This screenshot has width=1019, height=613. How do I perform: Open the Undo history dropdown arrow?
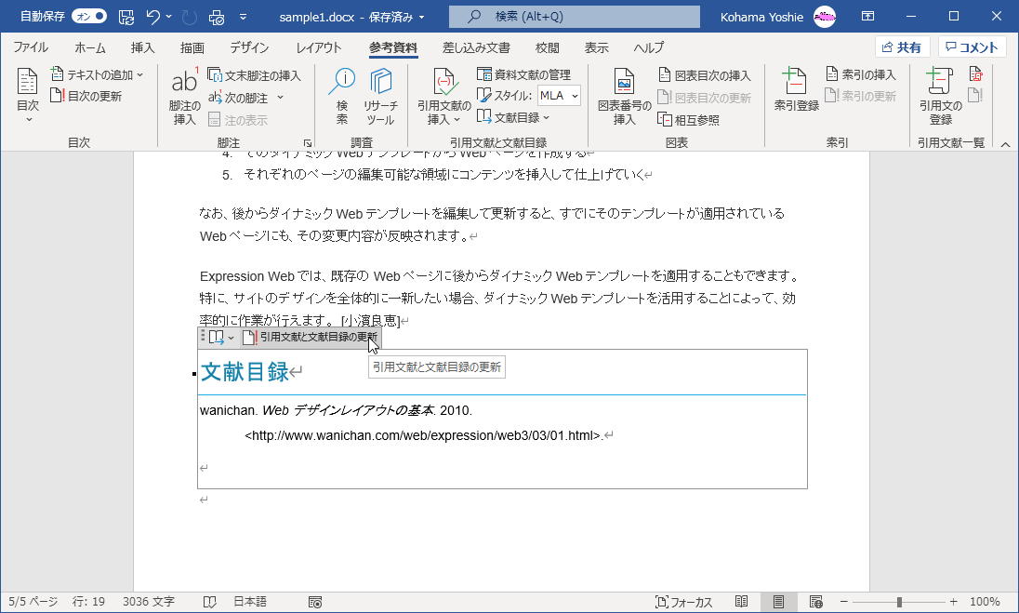169,17
